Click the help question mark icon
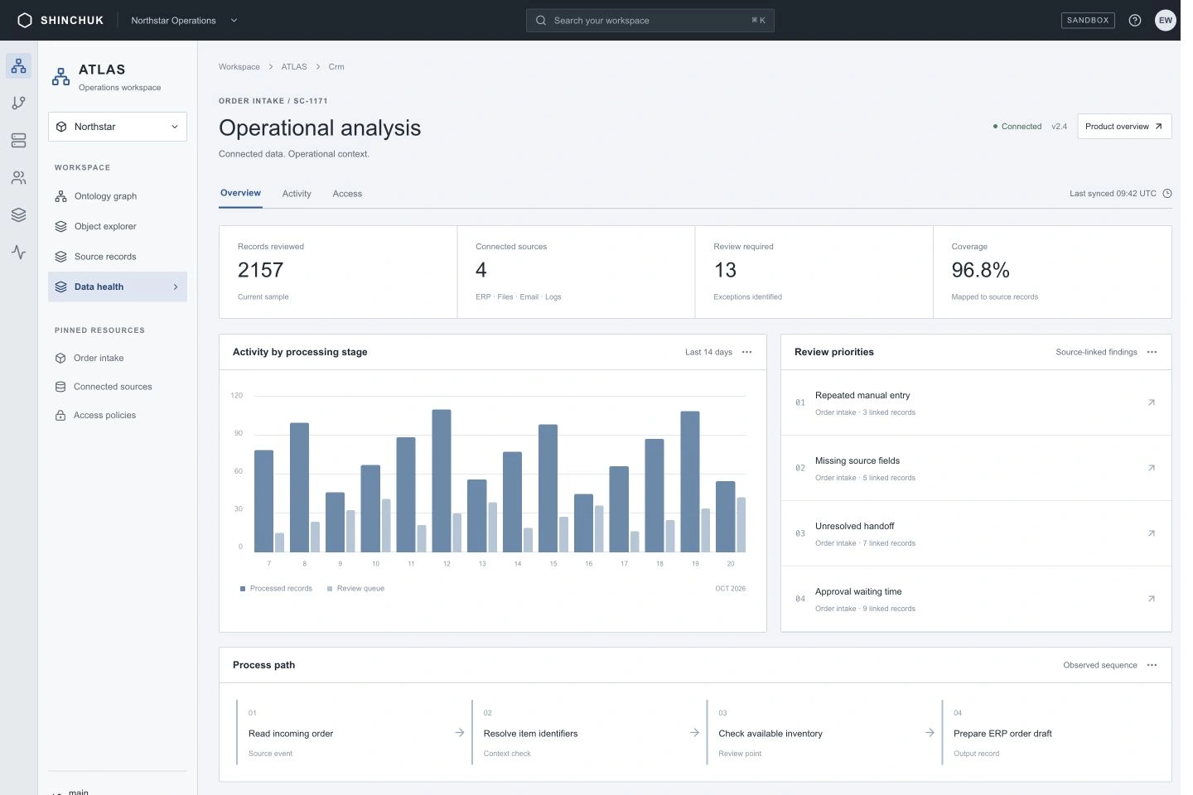The width and height of the screenshot is (1193, 795). (1135, 20)
